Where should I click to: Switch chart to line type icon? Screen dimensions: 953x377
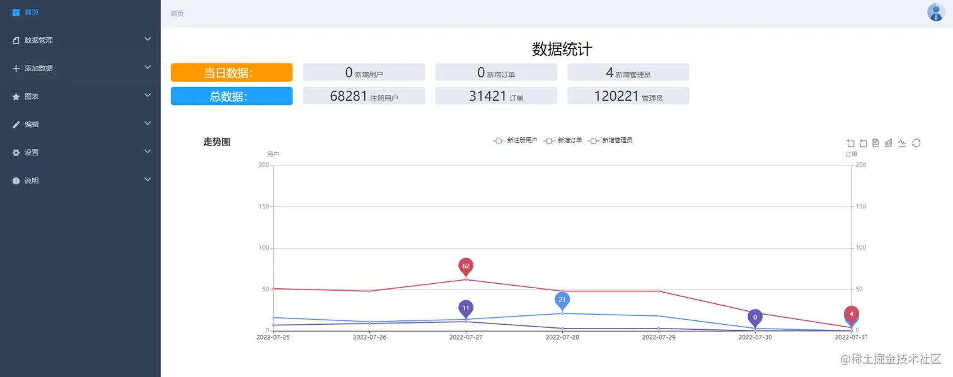pyautogui.click(x=902, y=143)
